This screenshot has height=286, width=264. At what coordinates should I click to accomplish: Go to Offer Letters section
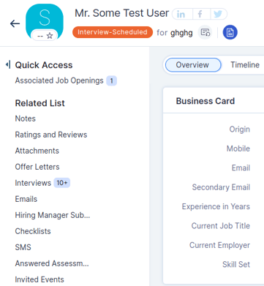tap(37, 167)
